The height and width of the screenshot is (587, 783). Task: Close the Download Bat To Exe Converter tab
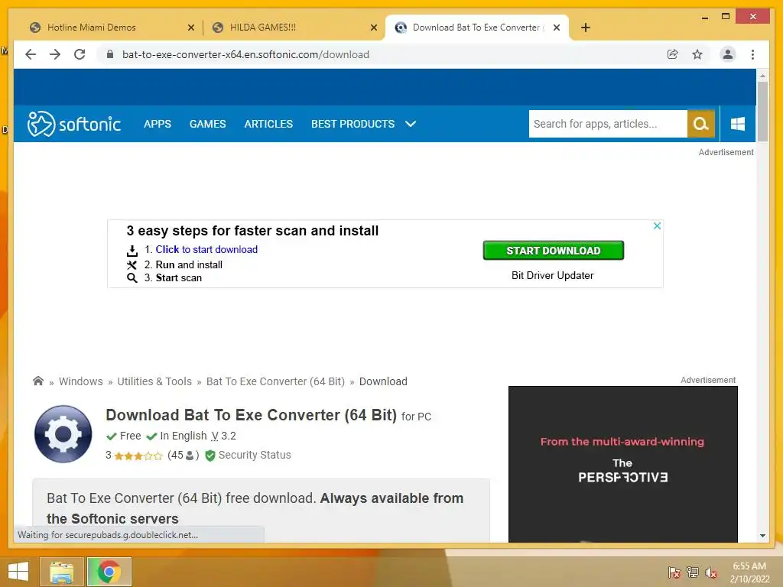557,28
